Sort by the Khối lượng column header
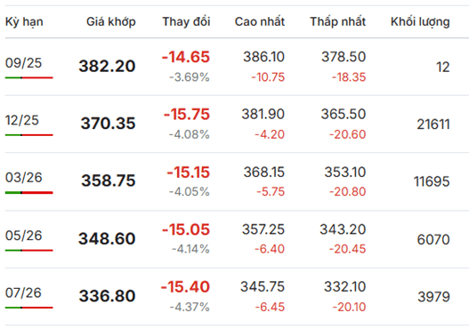469x329 pixels. click(420, 22)
